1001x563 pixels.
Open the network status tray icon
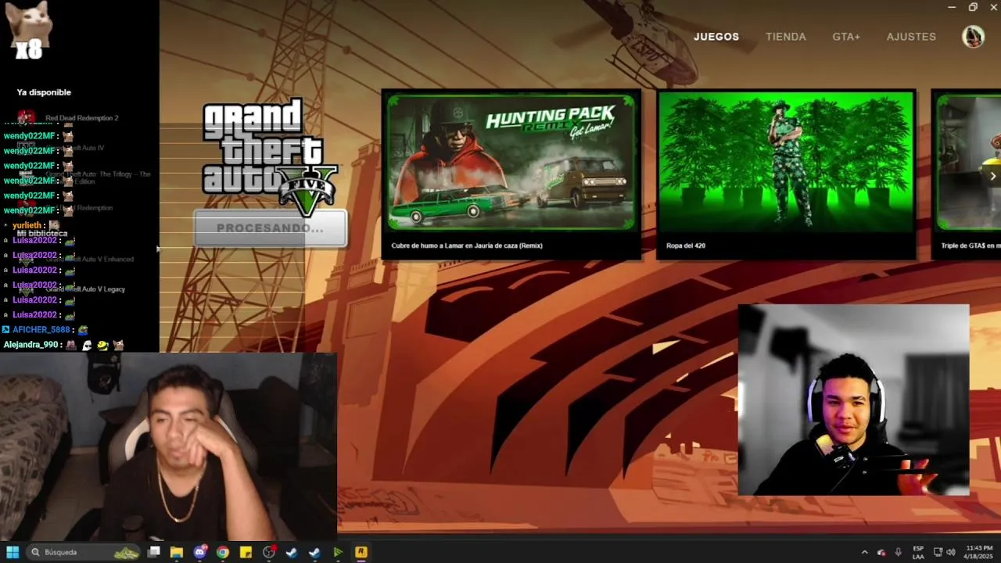point(938,552)
